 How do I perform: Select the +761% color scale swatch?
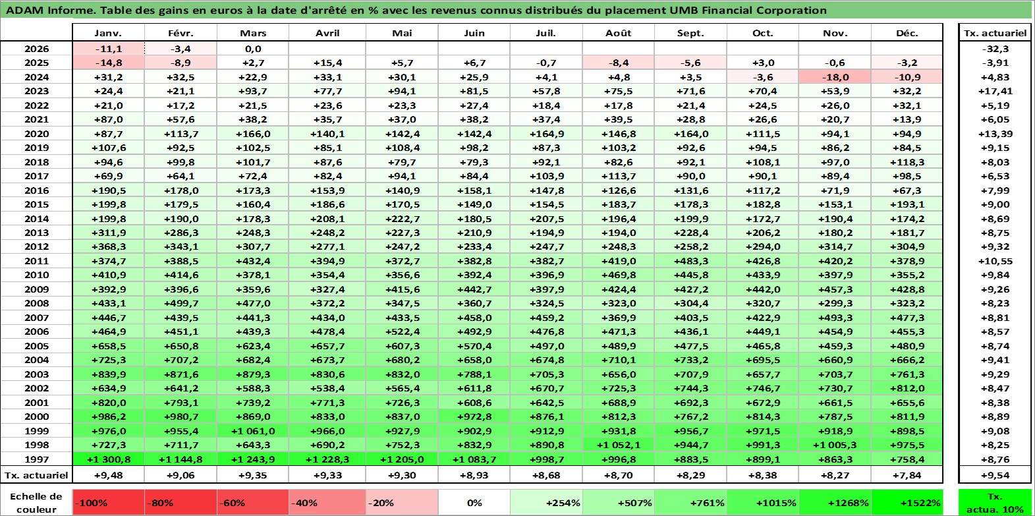tap(690, 503)
